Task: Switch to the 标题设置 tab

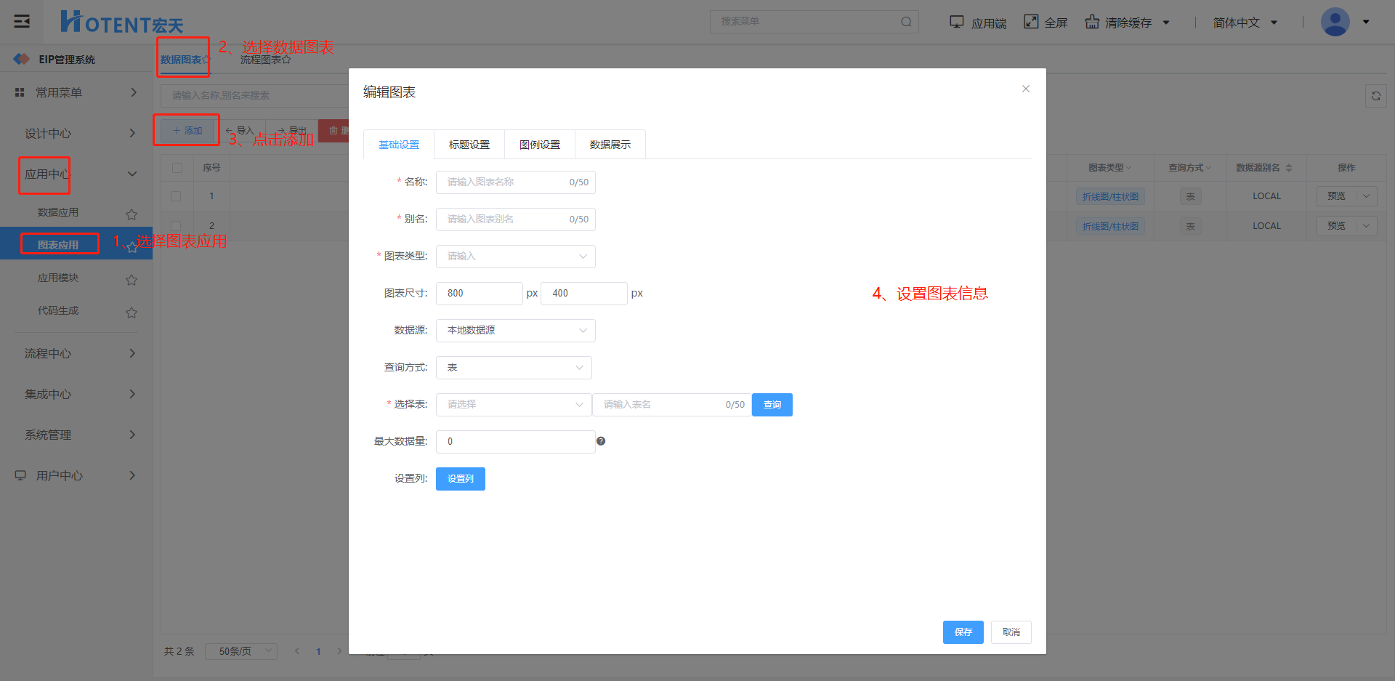Action: point(469,145)
